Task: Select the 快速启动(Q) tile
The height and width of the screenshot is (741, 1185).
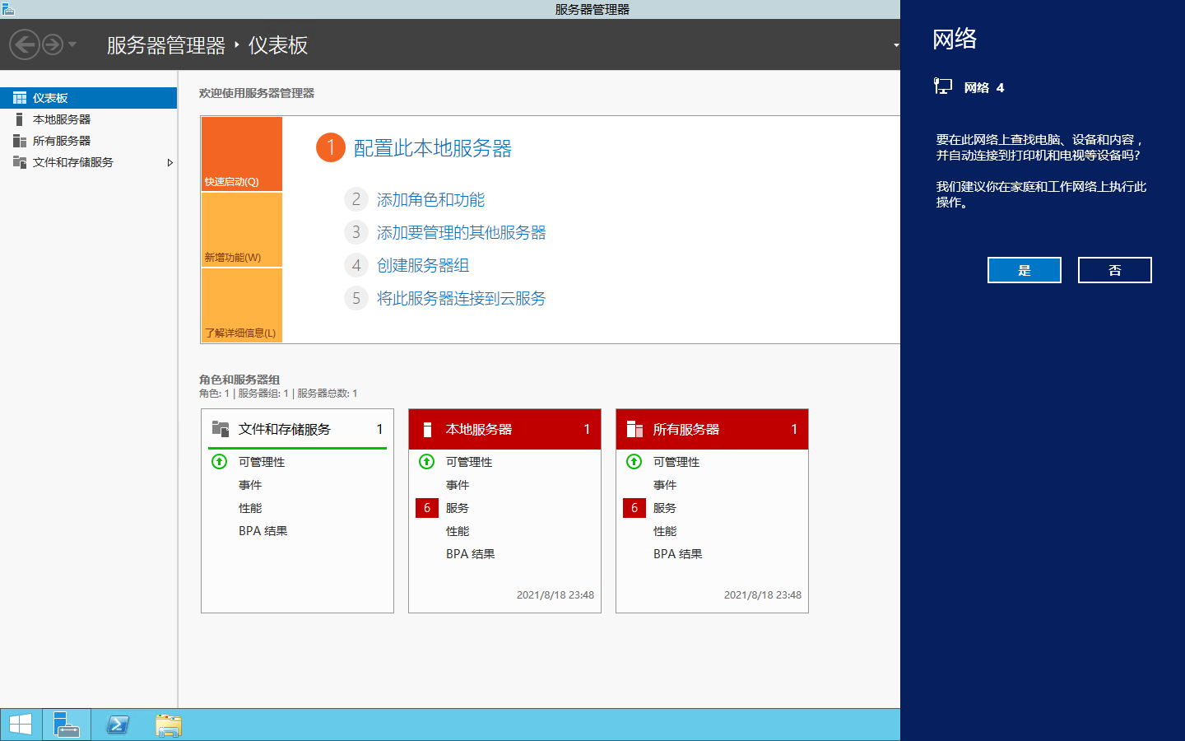Action: click(x=242, y=154)
